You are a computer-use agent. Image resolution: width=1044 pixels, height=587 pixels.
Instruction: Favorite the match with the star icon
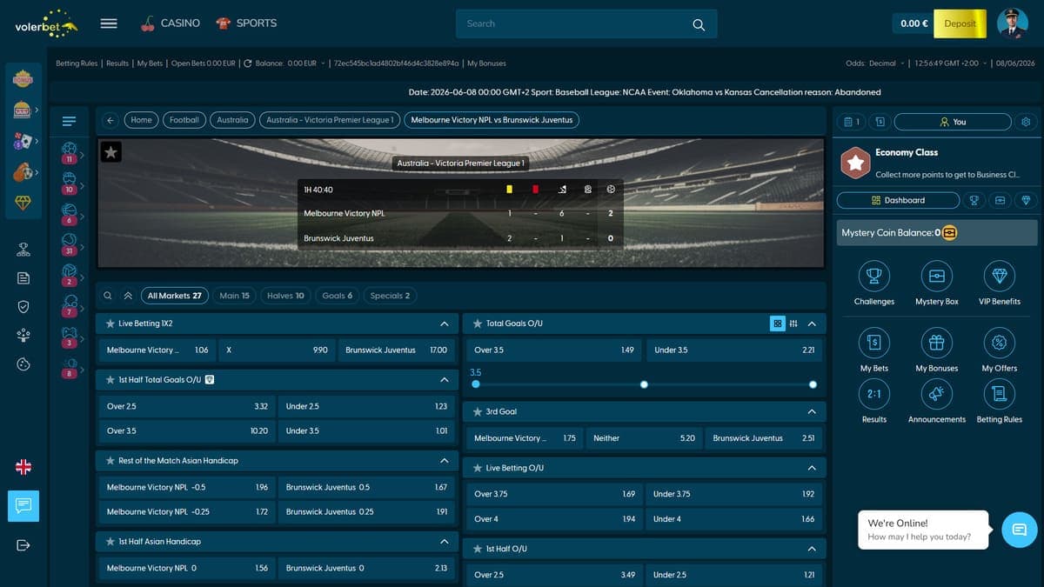pos(111,152)
